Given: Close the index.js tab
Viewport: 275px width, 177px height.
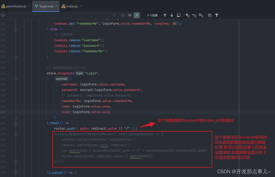Looking at the screenshot, I should 81,6.
